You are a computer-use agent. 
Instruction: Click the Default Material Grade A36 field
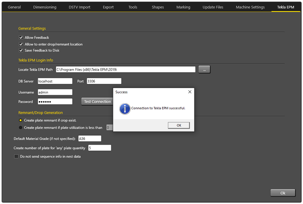click(90, 138)
